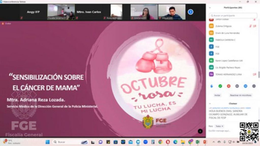Collapse the Participantes panel chevron
This screenshot has height=146, width=260.
pos(210,8)
